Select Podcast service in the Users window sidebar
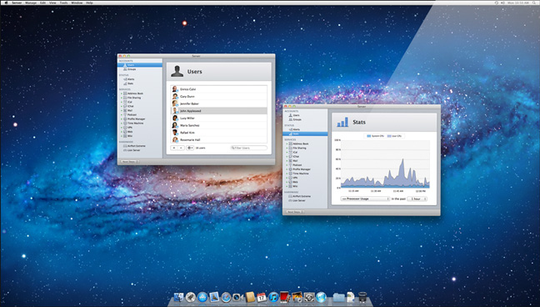This screenshot has width=540, height=307. [132, 114]
